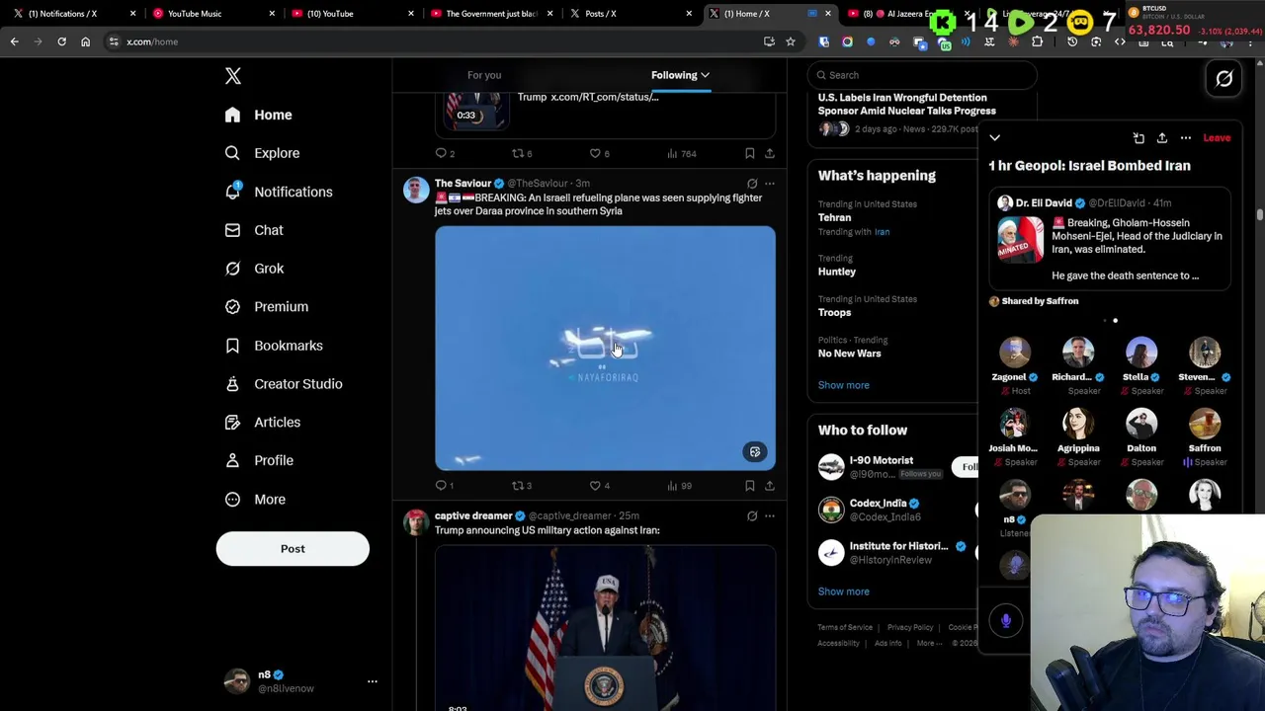Open the No New Wars trend
The width and height of the screenshot is (1265, 711).
click(x=849, y=354)
